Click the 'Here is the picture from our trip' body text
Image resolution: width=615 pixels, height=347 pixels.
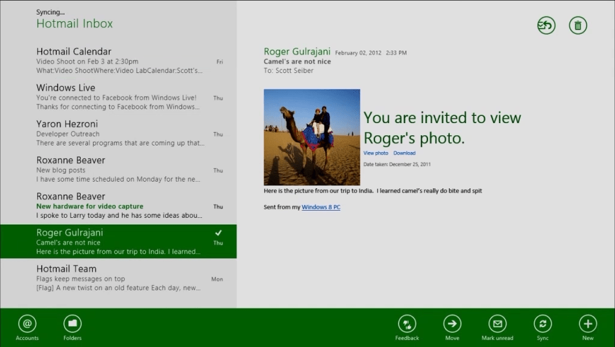click(373, 191)
